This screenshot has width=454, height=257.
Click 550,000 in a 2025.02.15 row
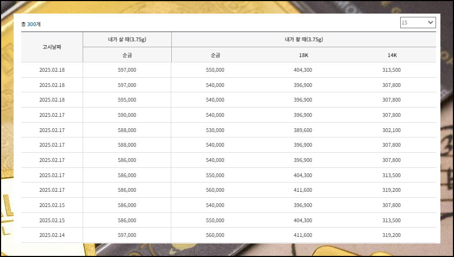215,220
